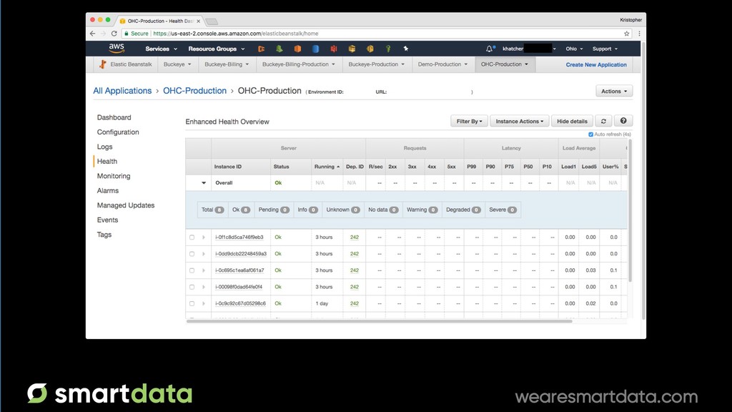Reload the page in the browser
732x412 pixels.
pos(114,34)
